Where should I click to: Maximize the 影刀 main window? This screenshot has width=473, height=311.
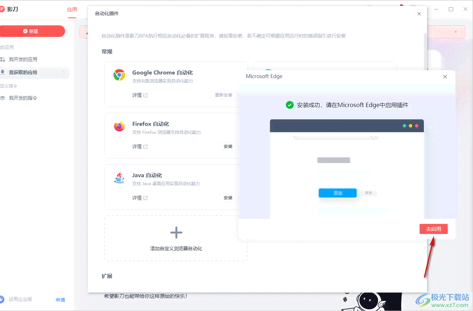[451, 9]
